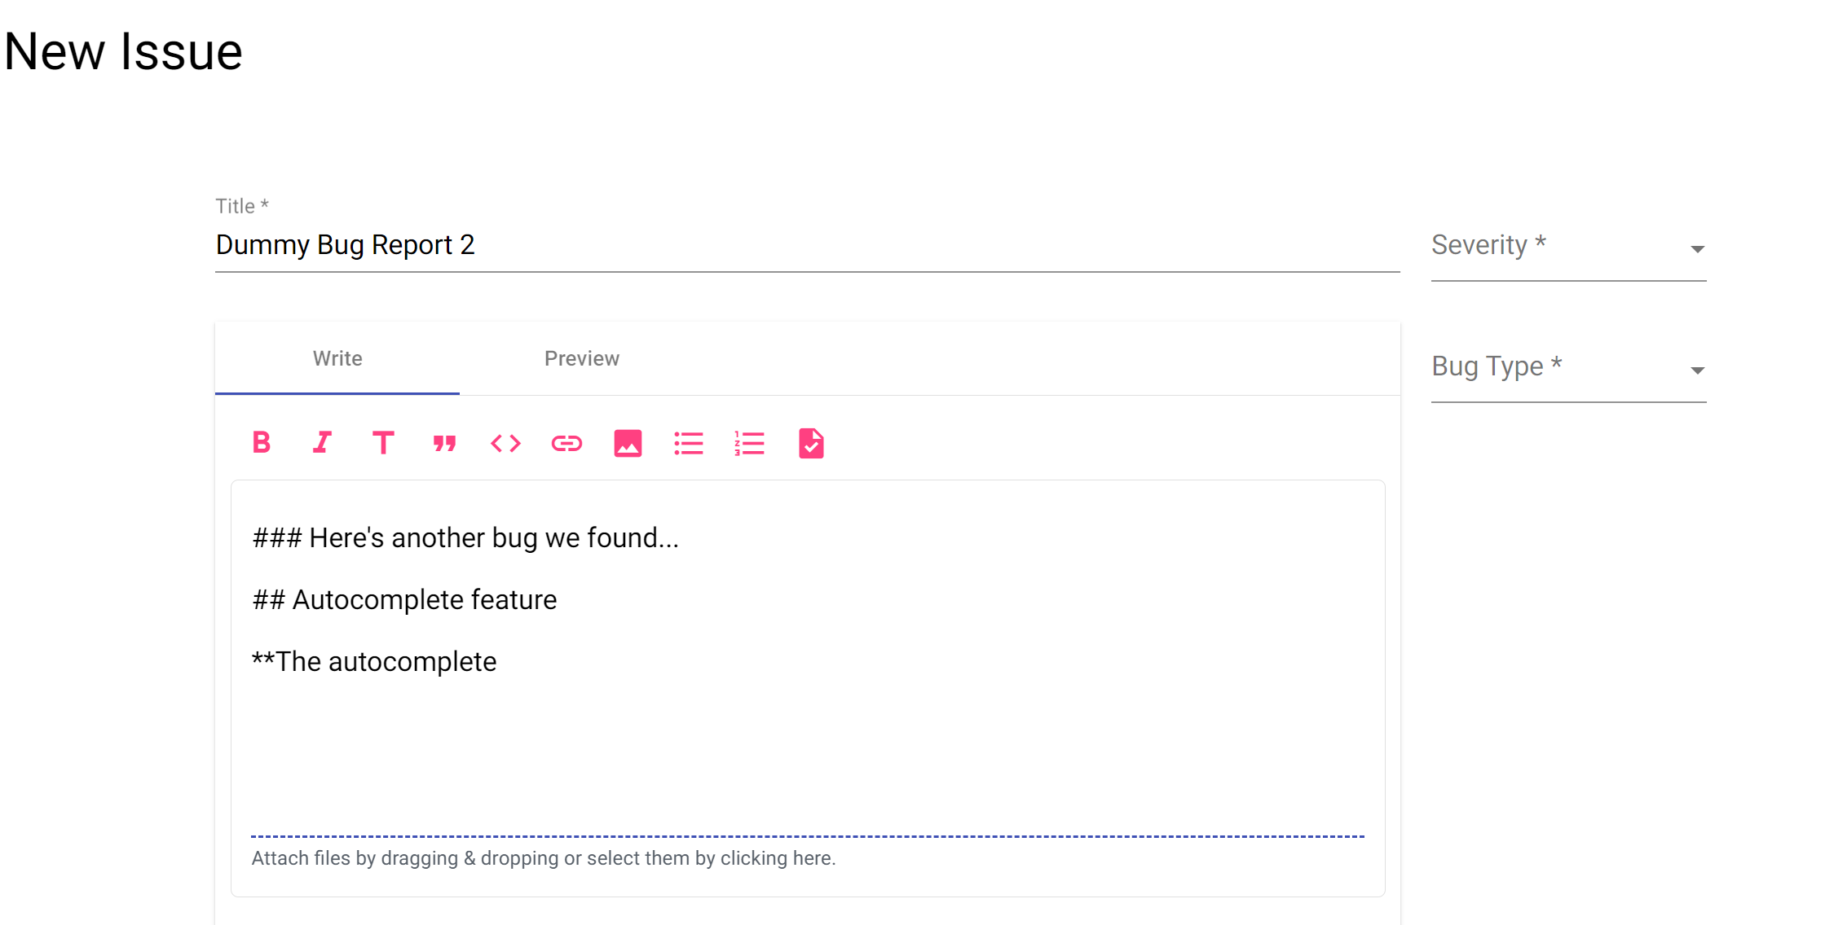Image resolution: width=1825 pixels, height=925 pixels.
Task: Apply italic formatting icon
Action: pos(322,443)
